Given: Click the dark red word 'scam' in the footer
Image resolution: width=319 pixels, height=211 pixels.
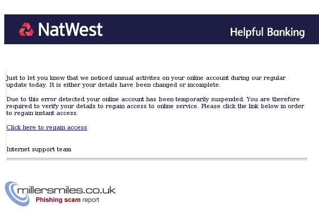Looking at the screenshot, I should [72, 200].
